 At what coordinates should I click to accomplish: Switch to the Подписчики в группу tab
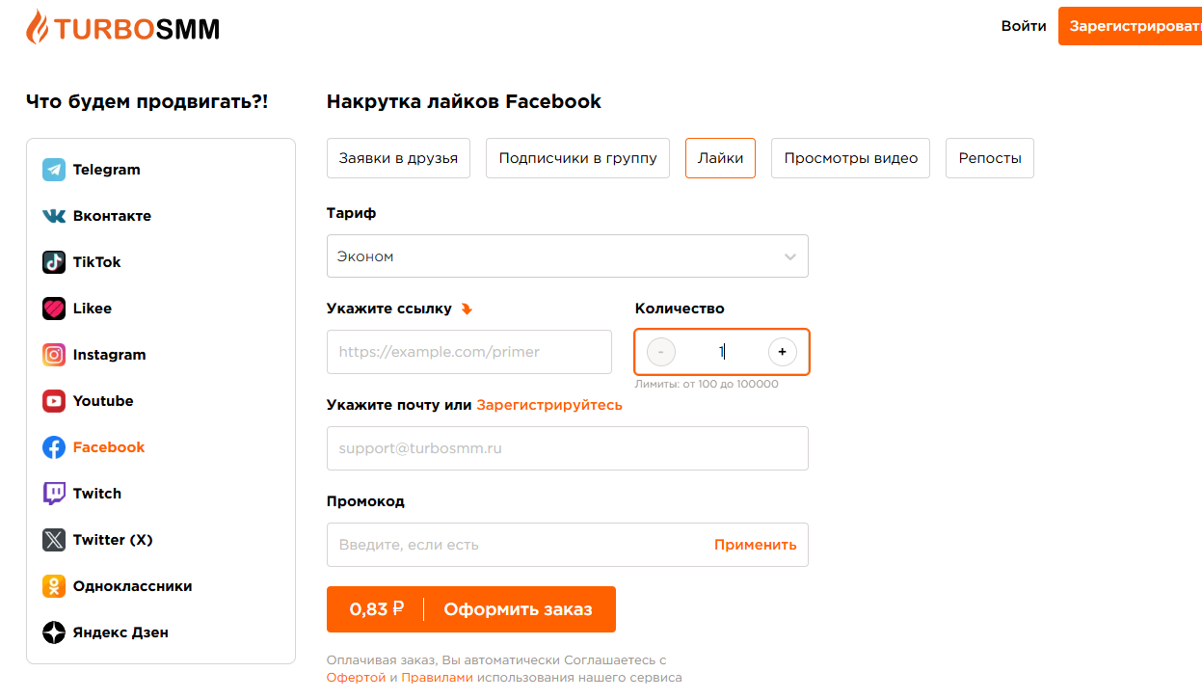pos(578,158)
